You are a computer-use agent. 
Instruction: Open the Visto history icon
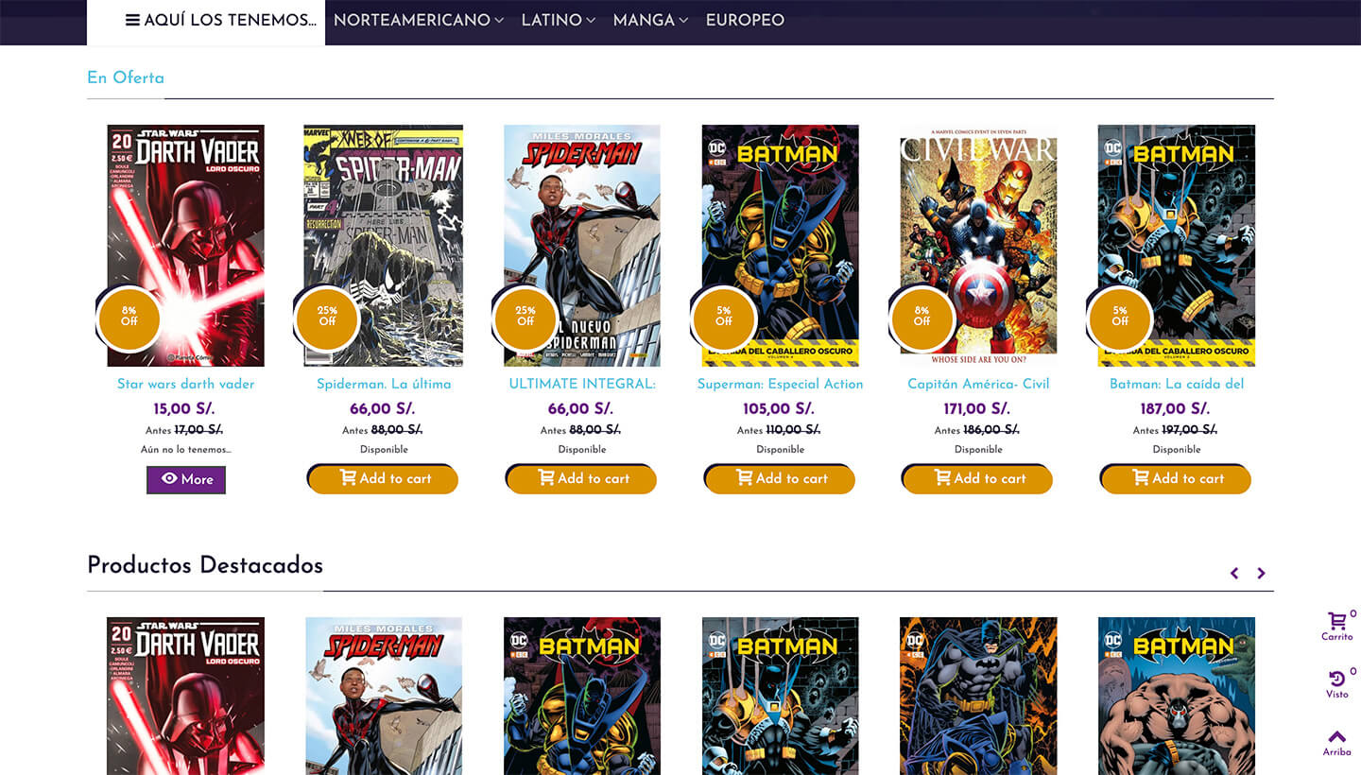click(x=1336, y=680)
